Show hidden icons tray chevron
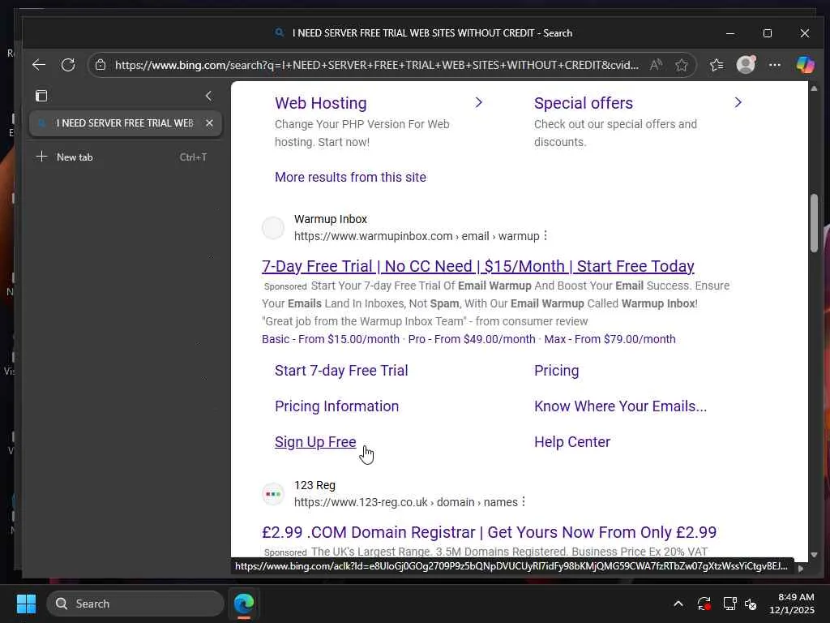The image size is (830, 623). [678, 604]
